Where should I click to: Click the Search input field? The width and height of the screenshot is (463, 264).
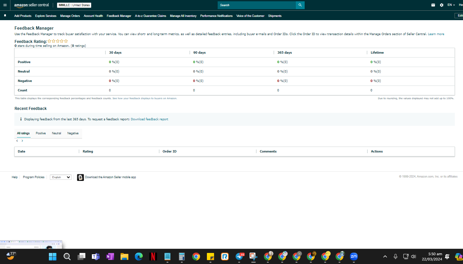click(257, 5)
